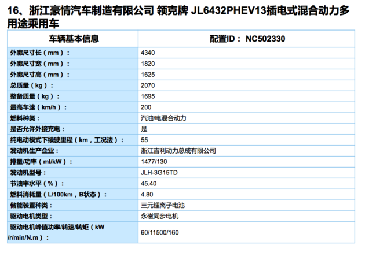Click the total mass value 2070
The width and height of the screenshot is (365, 253).
[148, 85]
